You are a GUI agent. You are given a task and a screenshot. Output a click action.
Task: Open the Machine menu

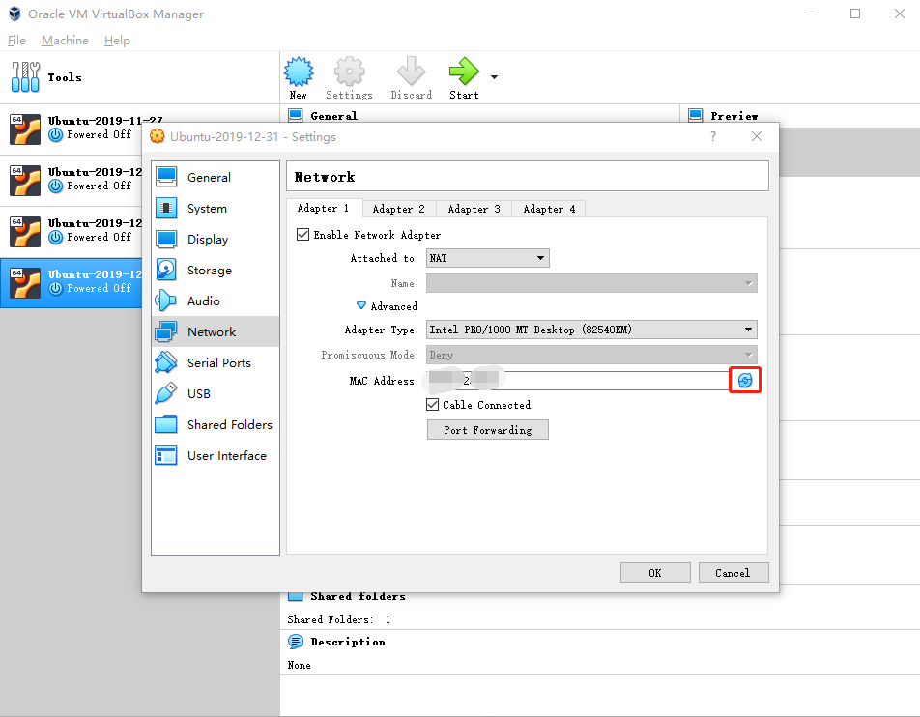(65, 41)
